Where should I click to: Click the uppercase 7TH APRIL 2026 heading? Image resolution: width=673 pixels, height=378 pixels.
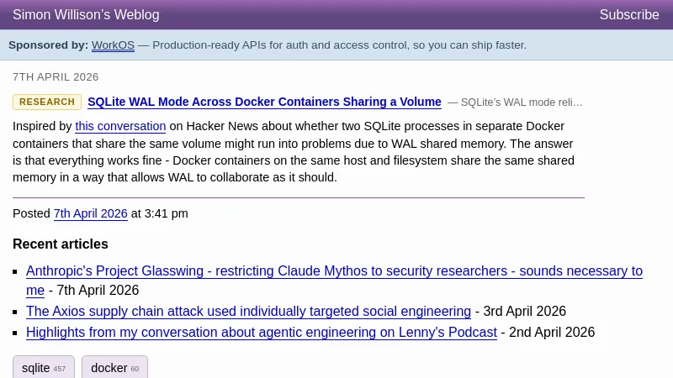tap(56, 77)
